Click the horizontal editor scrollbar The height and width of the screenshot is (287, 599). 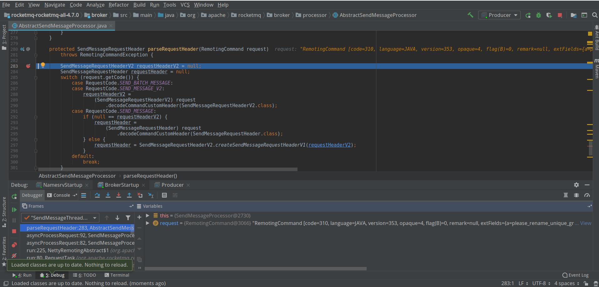(166, 169)
